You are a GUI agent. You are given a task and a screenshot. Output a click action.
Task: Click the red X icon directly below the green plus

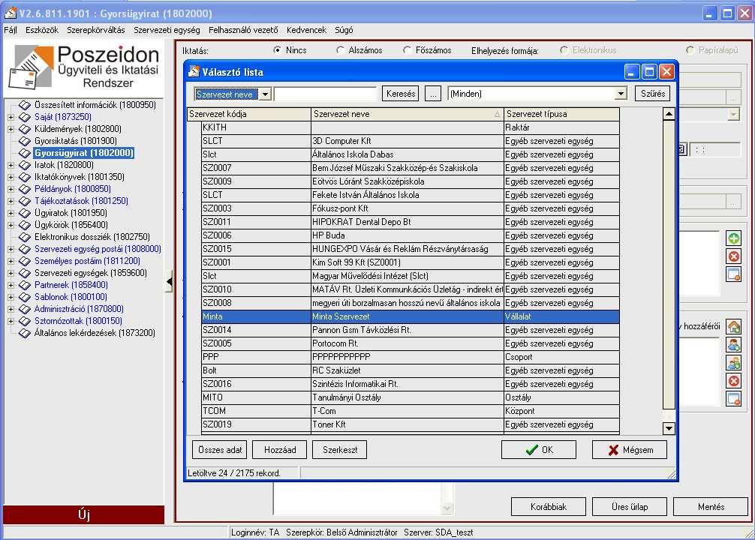click(x=733, y=256)
